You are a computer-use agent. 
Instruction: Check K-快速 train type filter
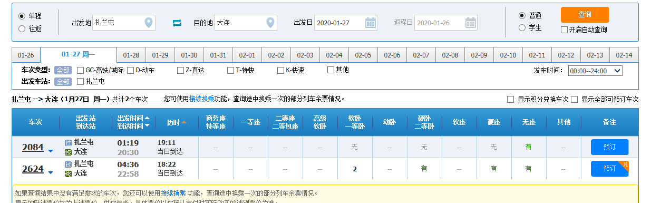280,70
